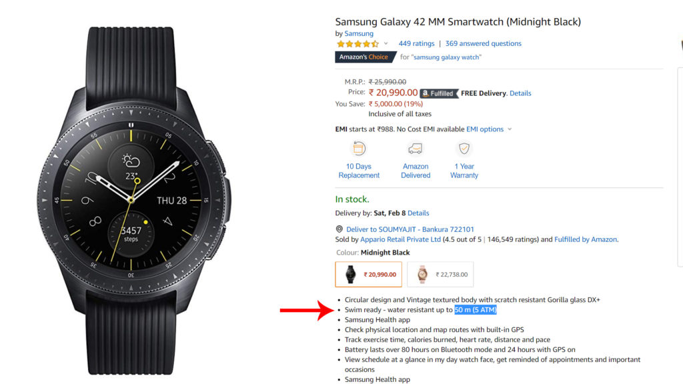This screenshot has height=384, width=683.
Task: Click the Fulfilled badge next to the price
Action: tap(438, 93)
